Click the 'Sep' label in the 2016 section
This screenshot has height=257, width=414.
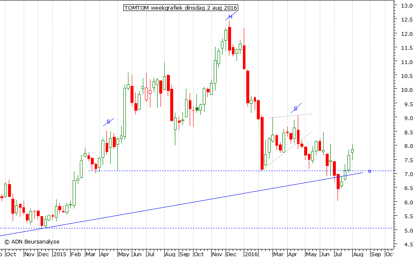[x=376, y=254]
